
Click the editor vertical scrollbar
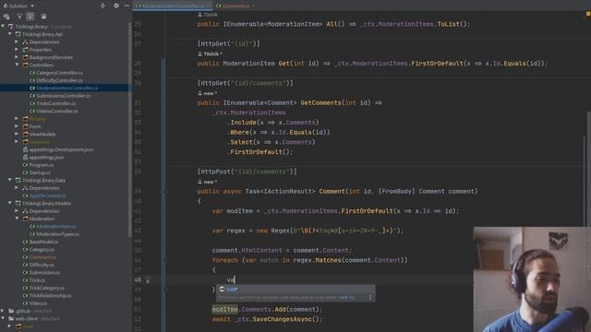coord(589,170)
